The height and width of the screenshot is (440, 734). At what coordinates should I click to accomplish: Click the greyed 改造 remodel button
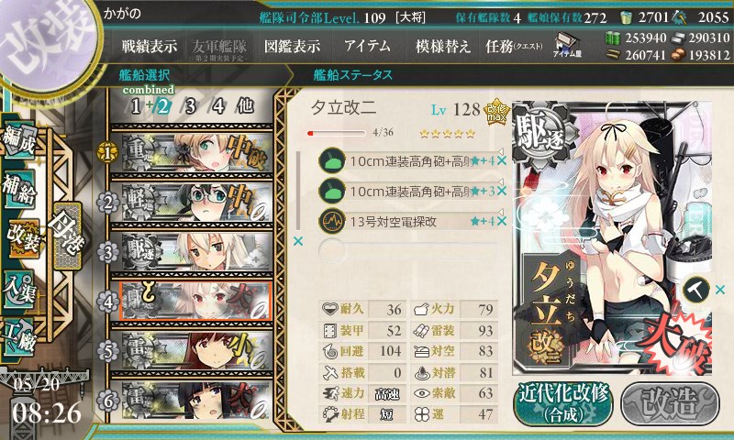pos(670,404)
